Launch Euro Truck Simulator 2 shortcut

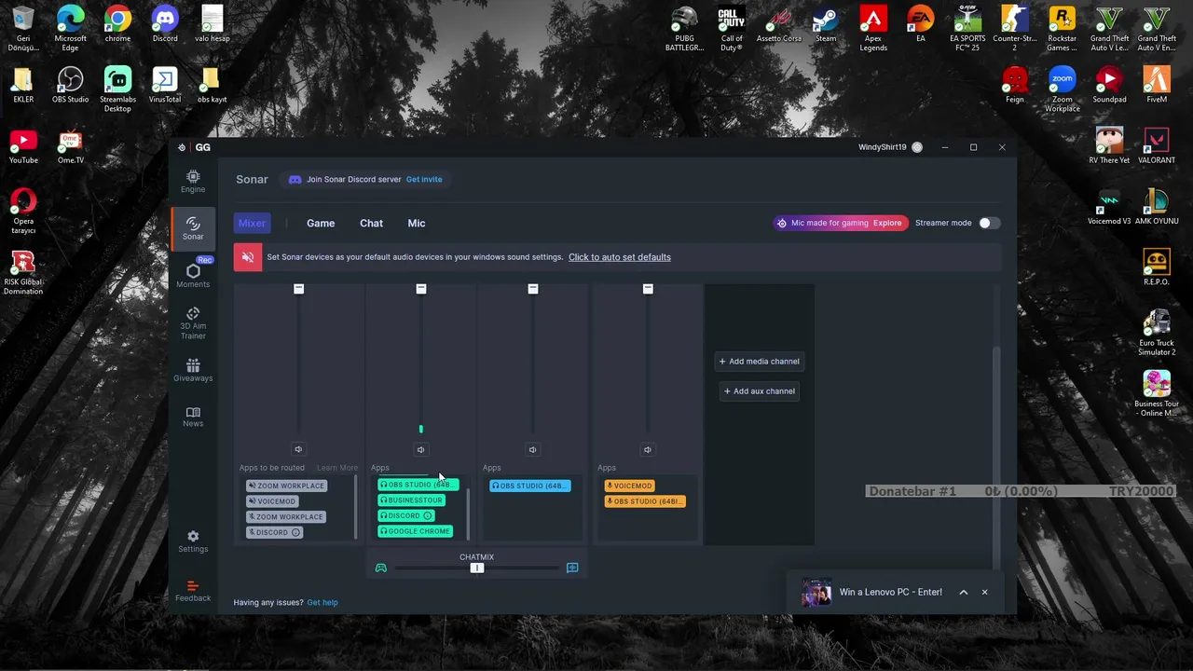point(1157,333)
